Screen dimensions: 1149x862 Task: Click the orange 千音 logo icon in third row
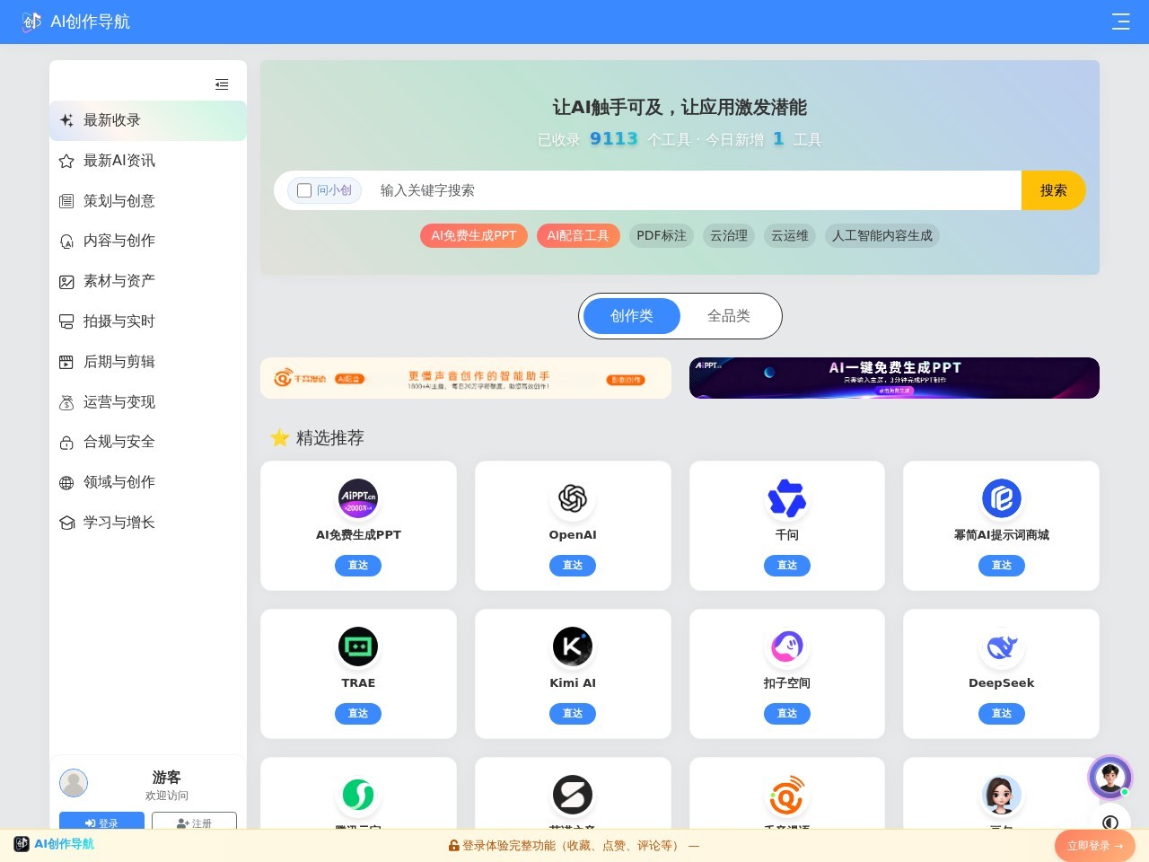click(787, 795)
